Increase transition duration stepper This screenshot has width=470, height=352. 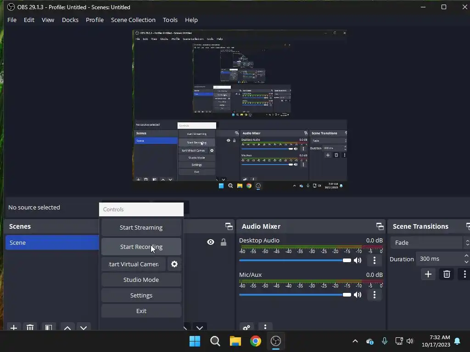pos(466,256)
